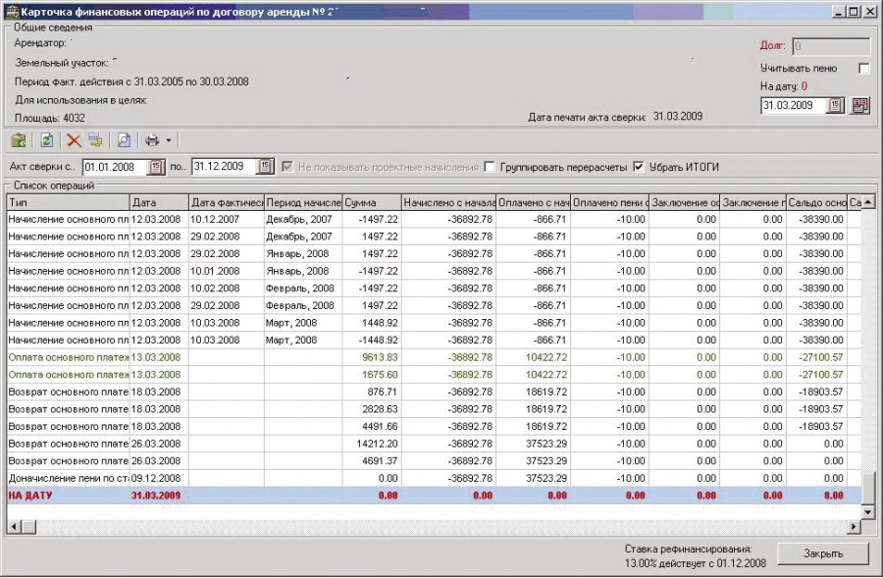Open calendar picker for the Акт сверки start date

coord(156,167)
